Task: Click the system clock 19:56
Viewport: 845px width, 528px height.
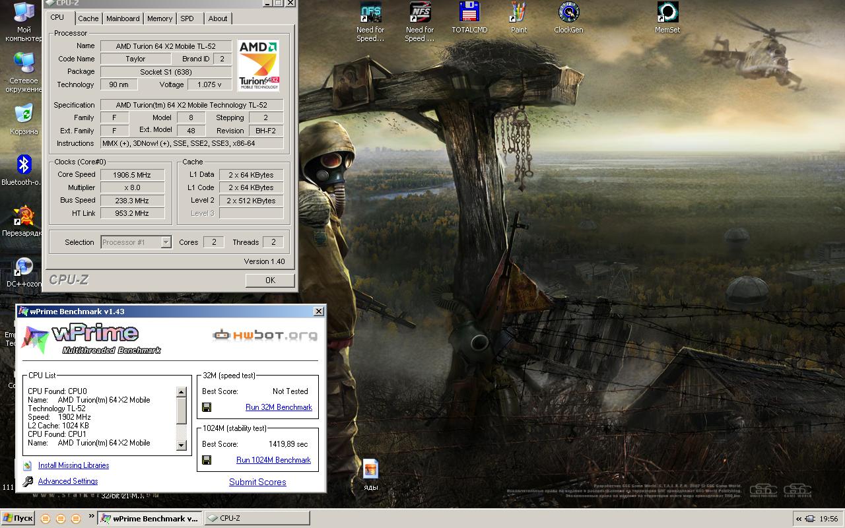Action: tap(828, 519)
